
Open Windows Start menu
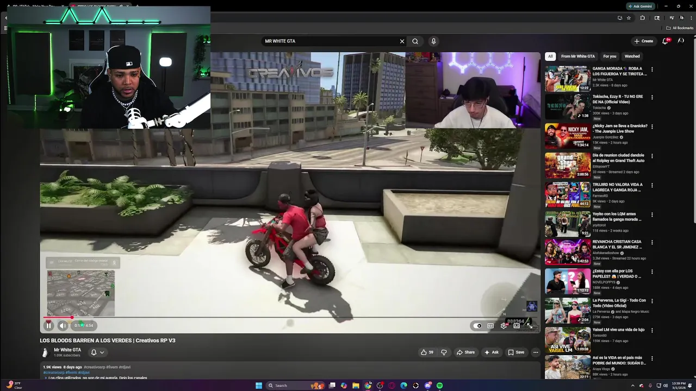259,386
